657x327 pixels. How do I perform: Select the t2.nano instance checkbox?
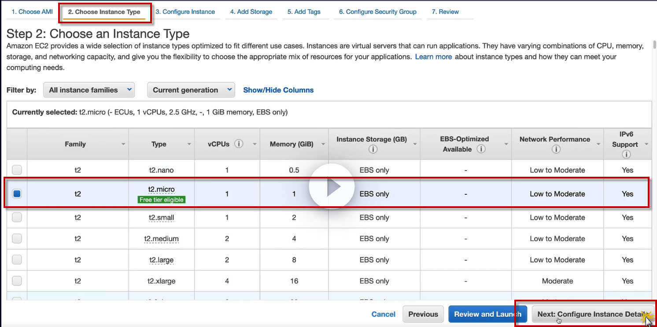tap(17, 170)
